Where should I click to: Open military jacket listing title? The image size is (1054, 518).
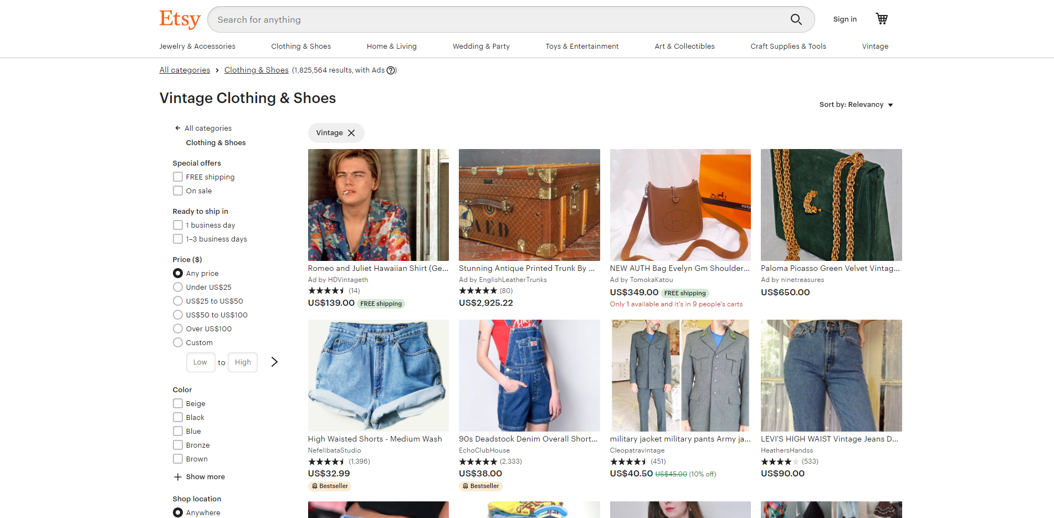[680, 439]
